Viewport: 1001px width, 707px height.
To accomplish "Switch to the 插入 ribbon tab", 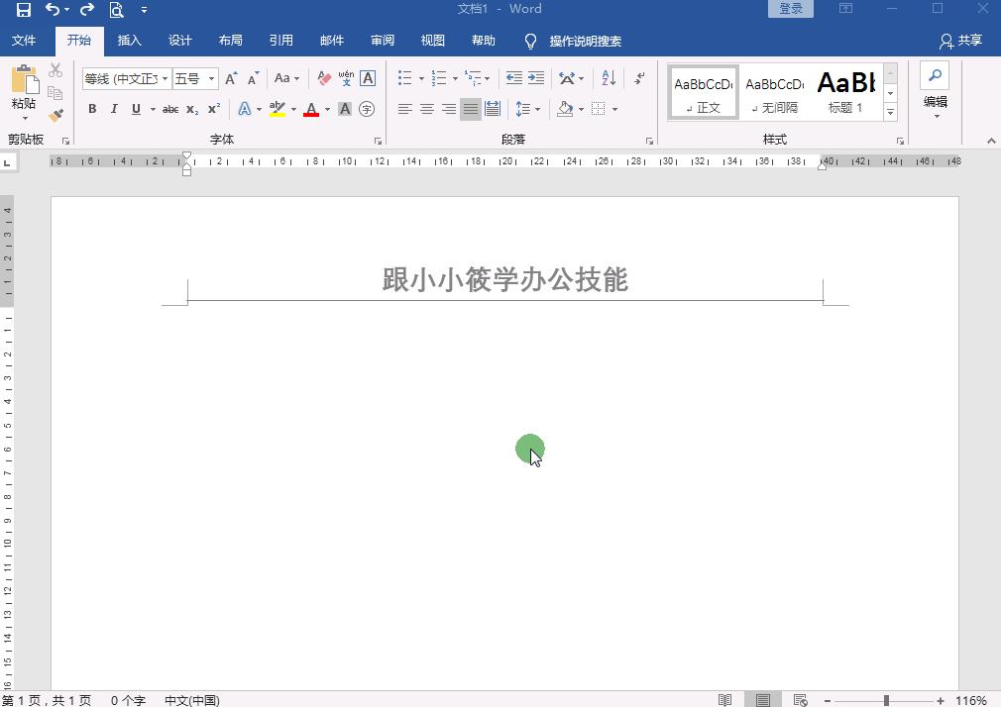I will click(x=130, y=41).
